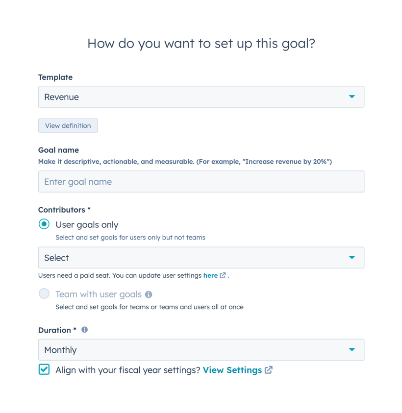The image size is (402, 413).
Task: Open the Template dropdown showing Revenue
Action: (x=201, y=97)
